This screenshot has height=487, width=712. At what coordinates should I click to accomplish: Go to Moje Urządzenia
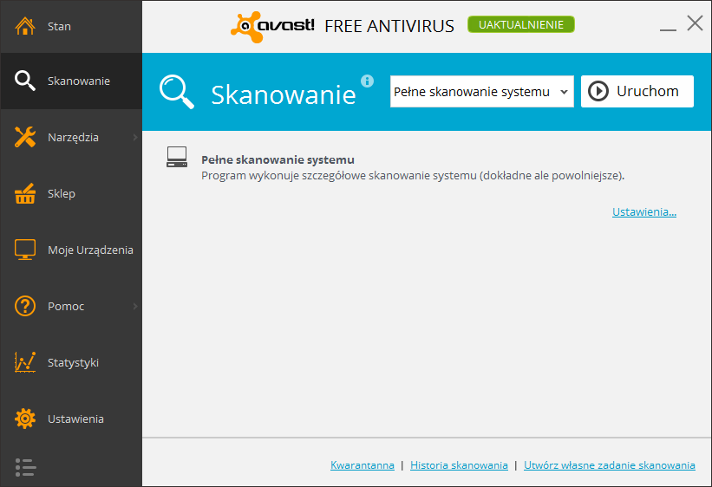(x=71, y=250)
